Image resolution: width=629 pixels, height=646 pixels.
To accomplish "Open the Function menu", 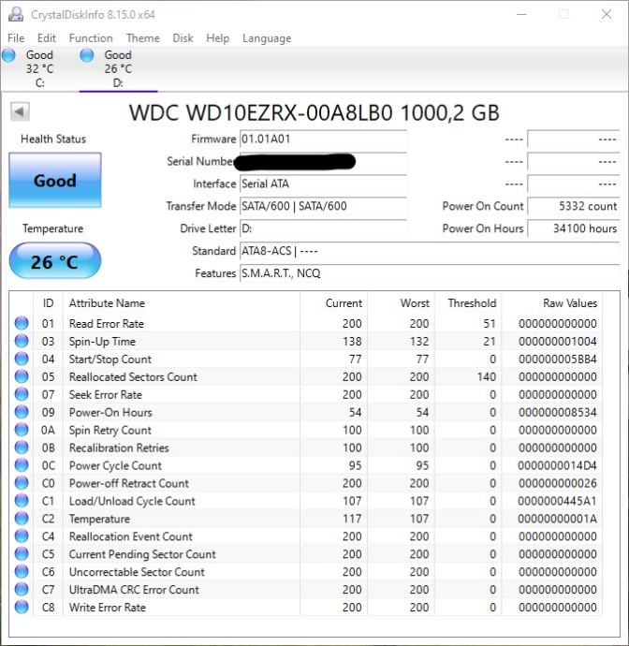I will tap(91, 38).
